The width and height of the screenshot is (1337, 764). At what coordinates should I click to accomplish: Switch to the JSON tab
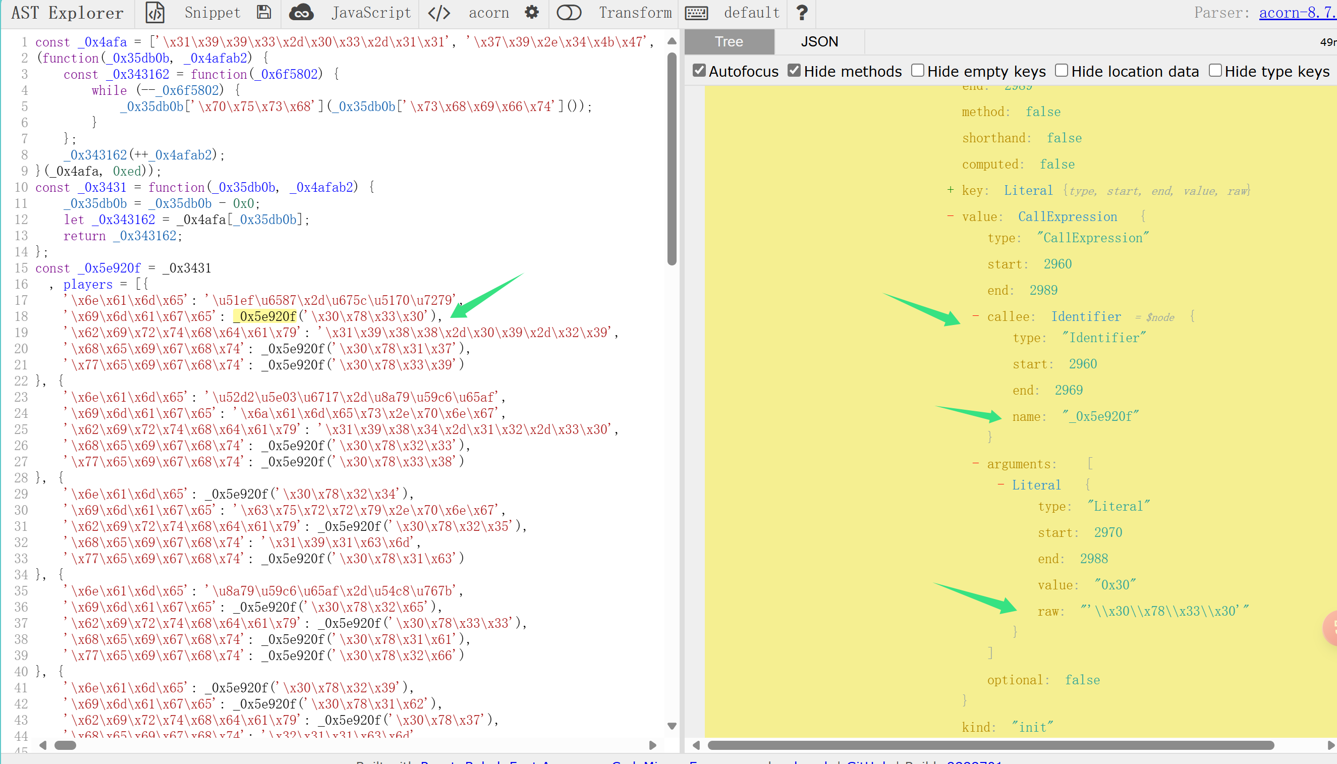click(819, 41)
